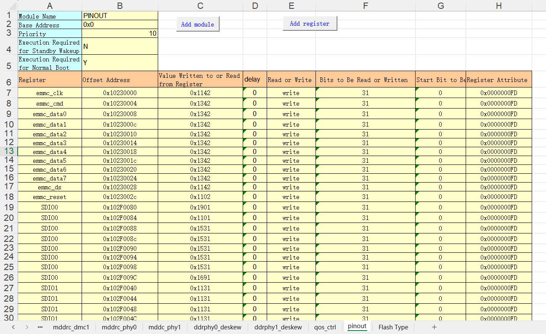Image resolution: width=546 pixels, height=334 pixels.
Task: Select the emmc_reset register cell
Action: click(x=50, y=197)
